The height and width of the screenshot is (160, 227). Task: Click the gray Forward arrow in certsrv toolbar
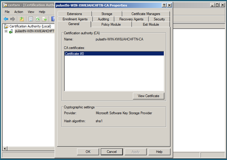tap(13, 19)
